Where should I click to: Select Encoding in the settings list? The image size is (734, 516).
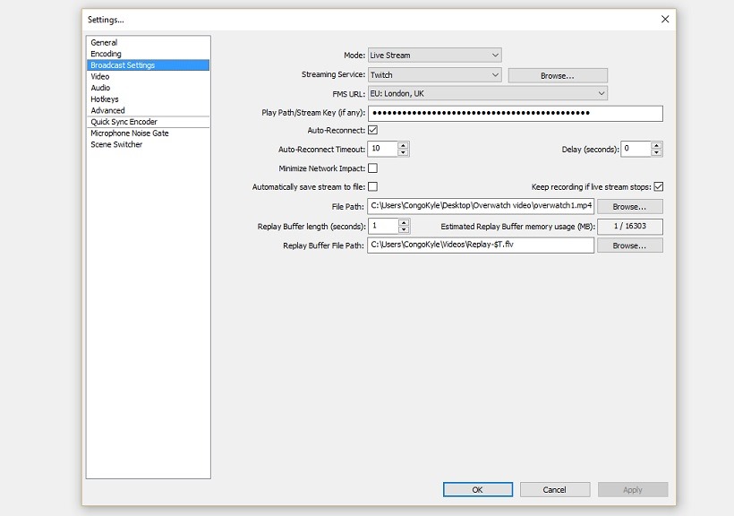(x=148, y=54)
